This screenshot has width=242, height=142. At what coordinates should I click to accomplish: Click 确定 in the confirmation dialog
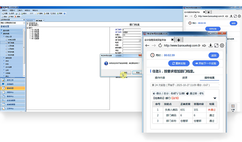click(126, 72)
